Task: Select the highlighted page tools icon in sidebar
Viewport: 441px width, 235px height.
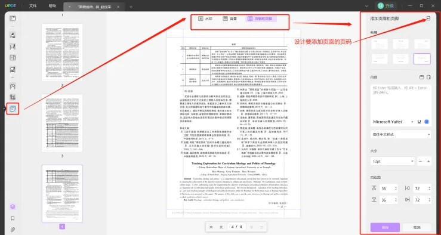Action: coord(13,109)
